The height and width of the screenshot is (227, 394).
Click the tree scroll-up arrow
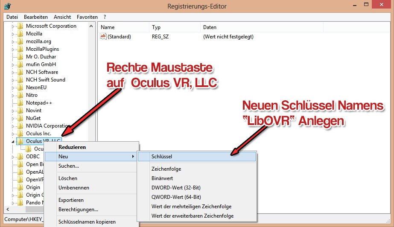(x=91, y=26)
